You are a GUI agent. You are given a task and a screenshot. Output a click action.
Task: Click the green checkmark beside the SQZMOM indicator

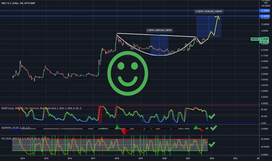[214, 128]
